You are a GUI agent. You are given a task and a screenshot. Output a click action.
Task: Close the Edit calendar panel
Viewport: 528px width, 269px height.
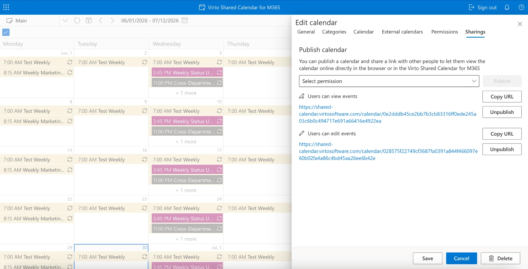[520, 24]
